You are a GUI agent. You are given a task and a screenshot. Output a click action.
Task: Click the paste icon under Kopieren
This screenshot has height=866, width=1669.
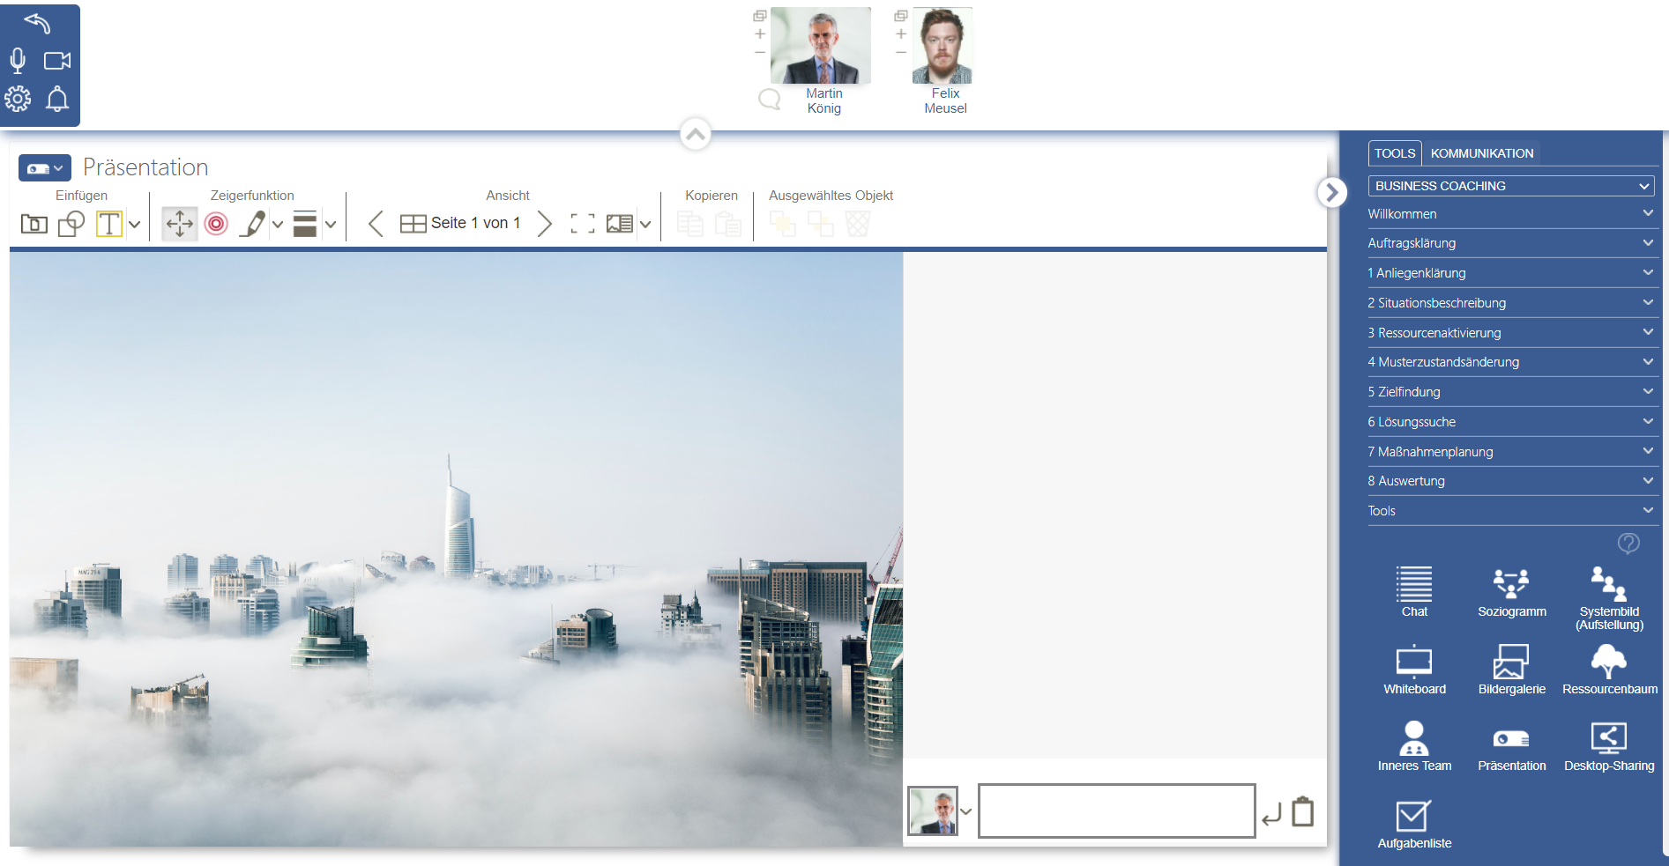click(x=728, y=224)
